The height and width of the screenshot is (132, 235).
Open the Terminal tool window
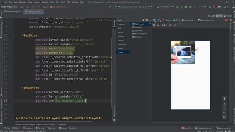click(x=40, y=128)
